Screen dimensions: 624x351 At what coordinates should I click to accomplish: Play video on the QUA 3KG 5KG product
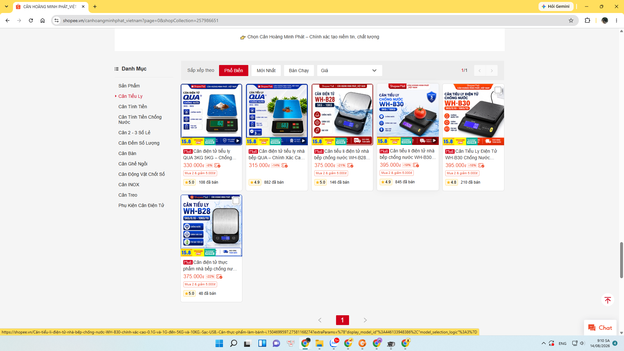238,141
